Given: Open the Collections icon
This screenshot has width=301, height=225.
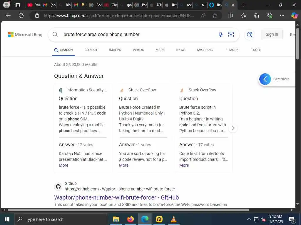Looking at the screenshot, I should [x=256, y=16].
